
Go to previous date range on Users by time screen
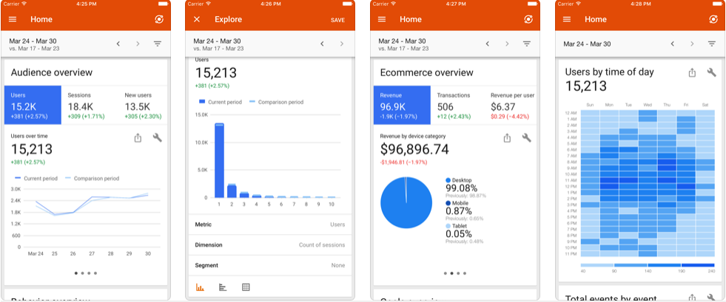[x=672, y=44]
